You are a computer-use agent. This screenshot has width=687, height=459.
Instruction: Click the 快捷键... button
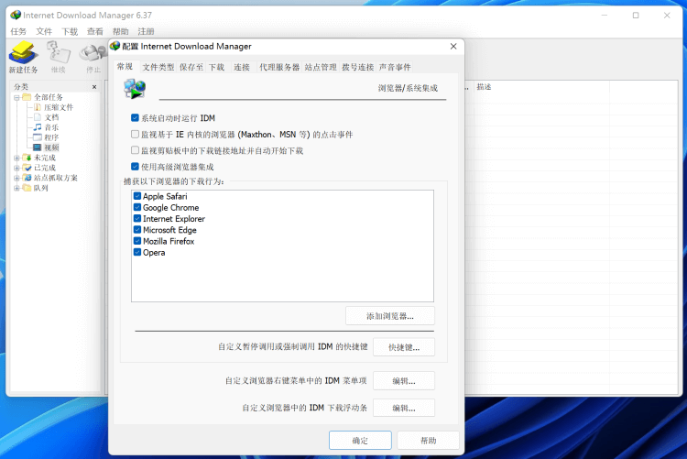(x=404, y=347)
